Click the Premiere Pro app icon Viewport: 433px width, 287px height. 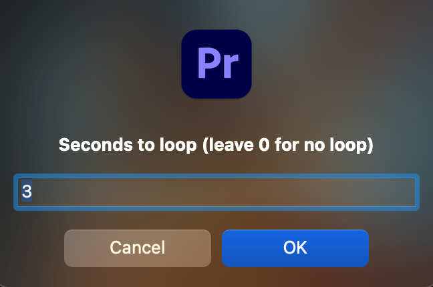tap(216, 64)
